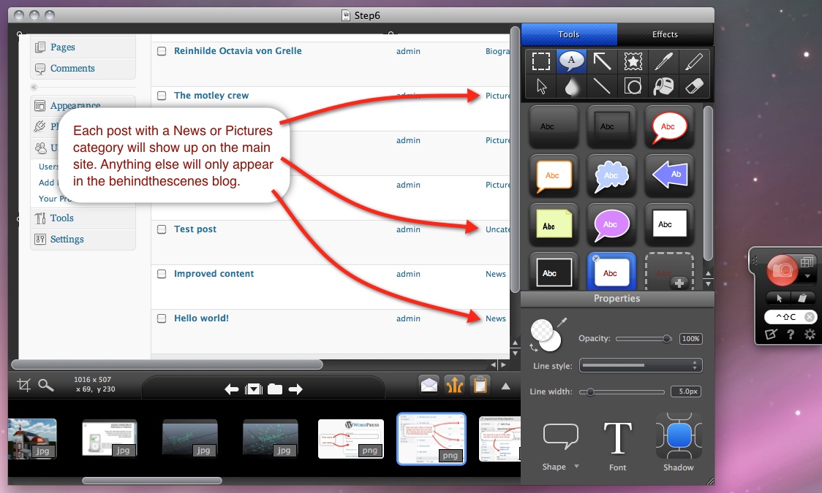Switch to the Effects tab
The width and height of the screenshot is (822, 493).
(665, 34)
